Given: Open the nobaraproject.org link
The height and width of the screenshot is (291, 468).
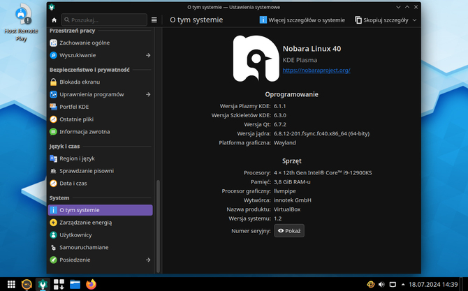Looking at the screenshot, I should (316, 70).
